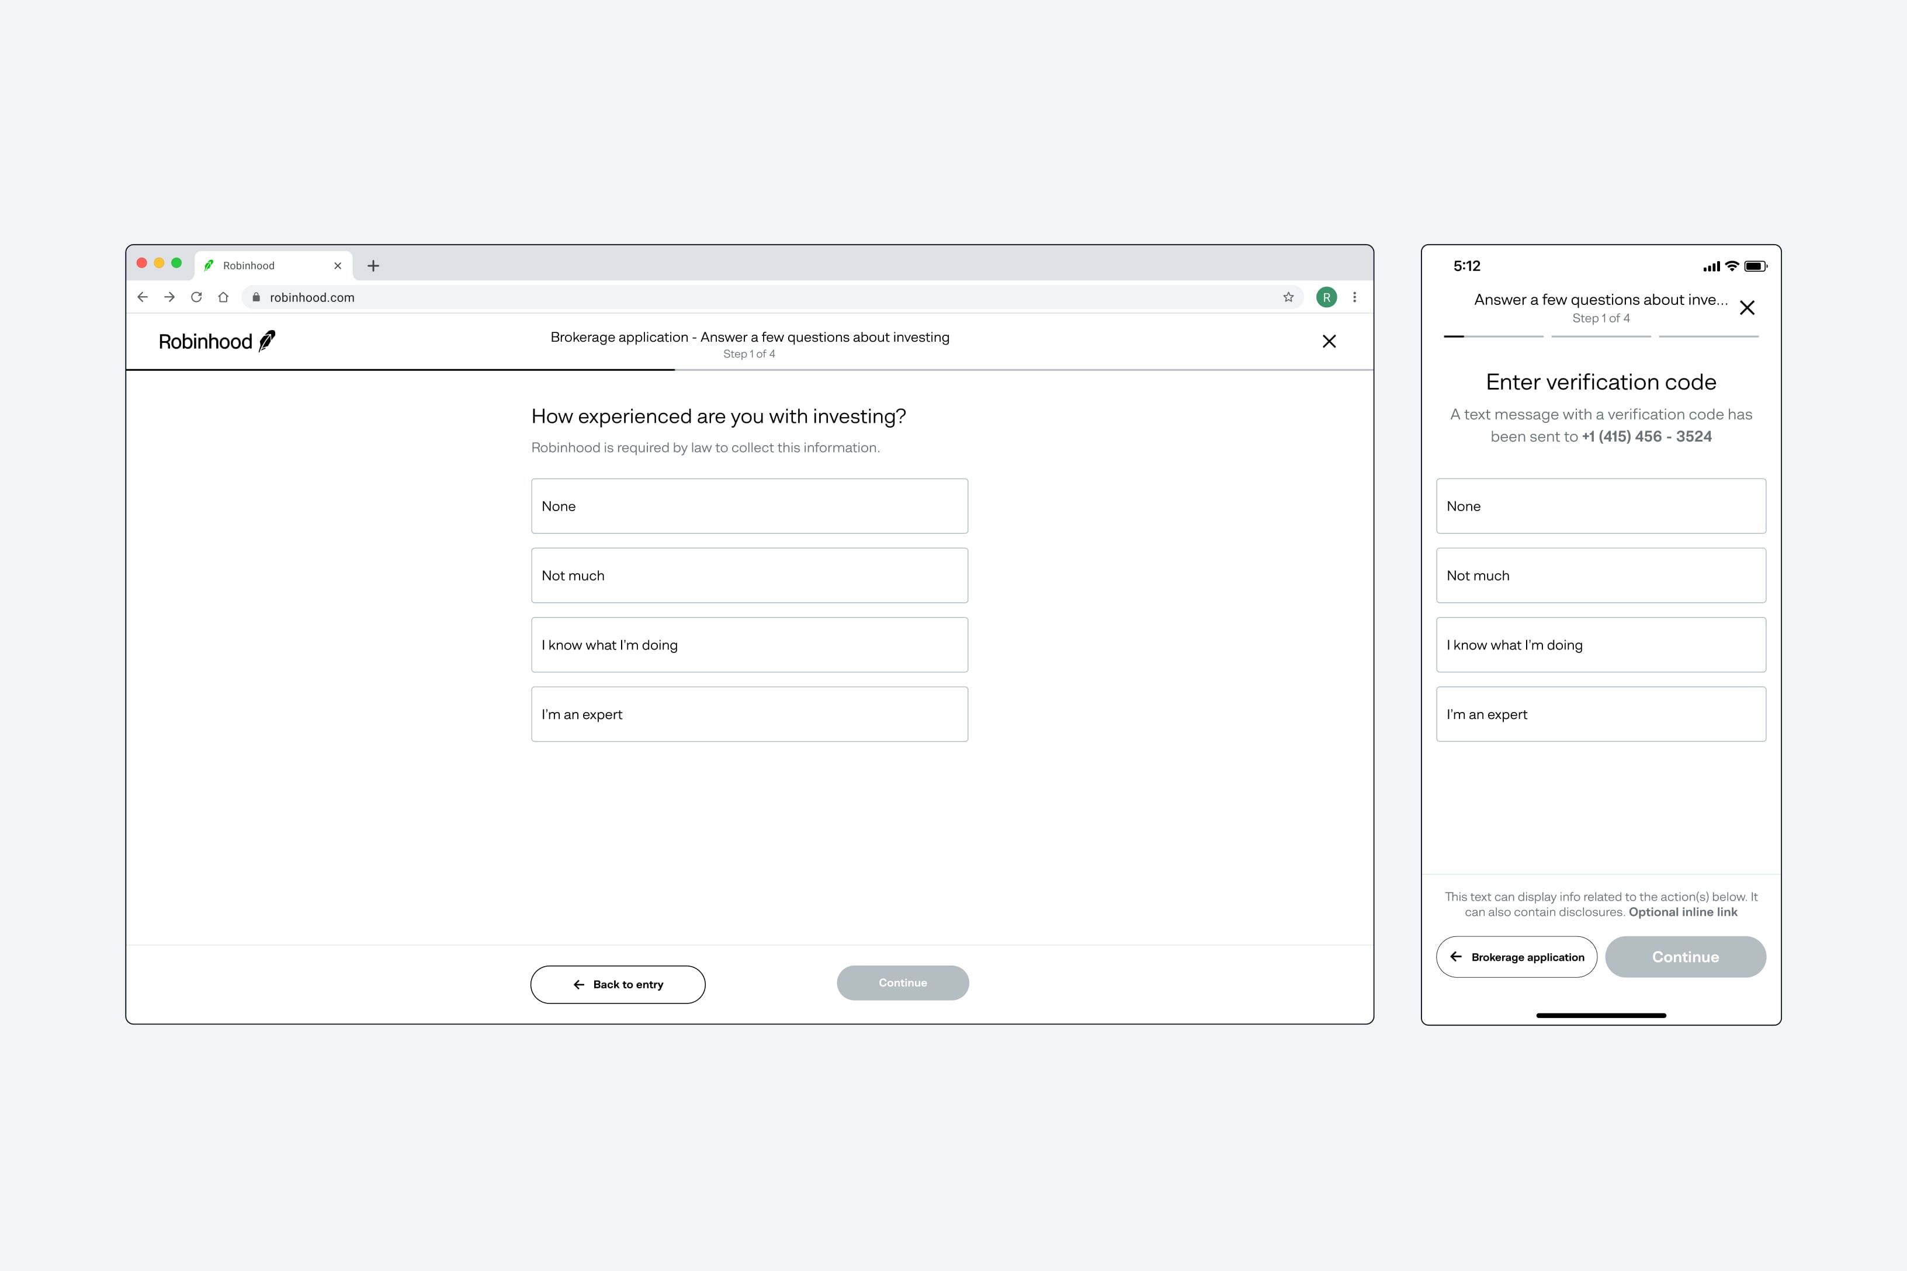Open the Optional inline link
The image size is (1907, 1271).
1683,912
